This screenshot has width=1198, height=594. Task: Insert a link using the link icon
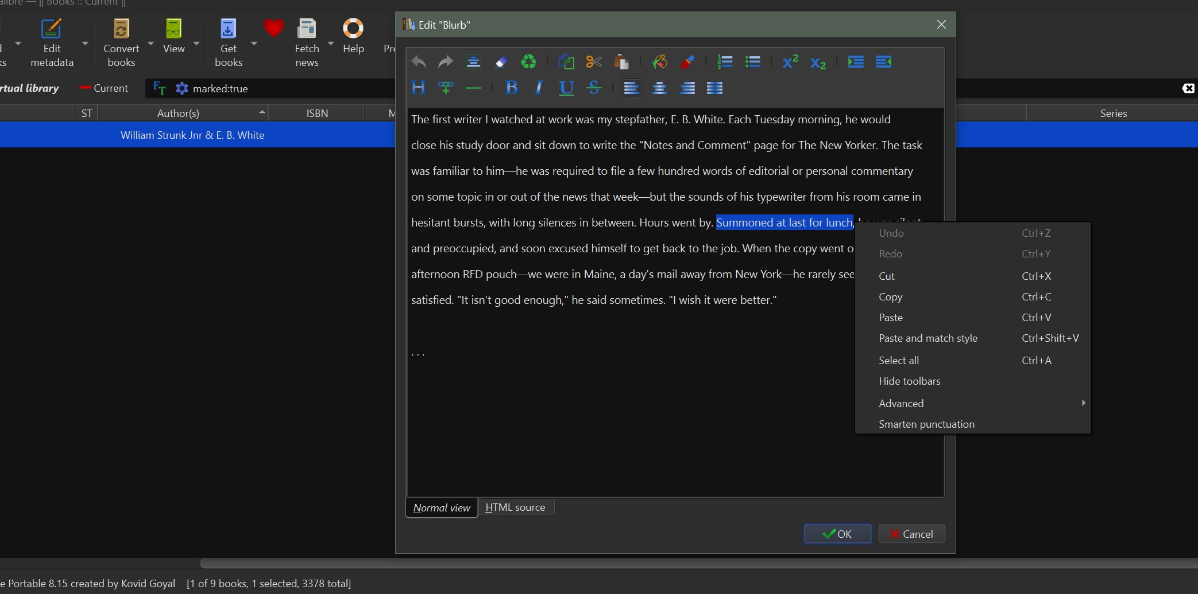pos(446,88)
